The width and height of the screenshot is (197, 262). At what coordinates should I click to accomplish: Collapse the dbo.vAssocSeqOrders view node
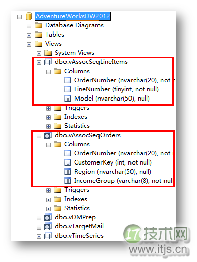(39, 136)
